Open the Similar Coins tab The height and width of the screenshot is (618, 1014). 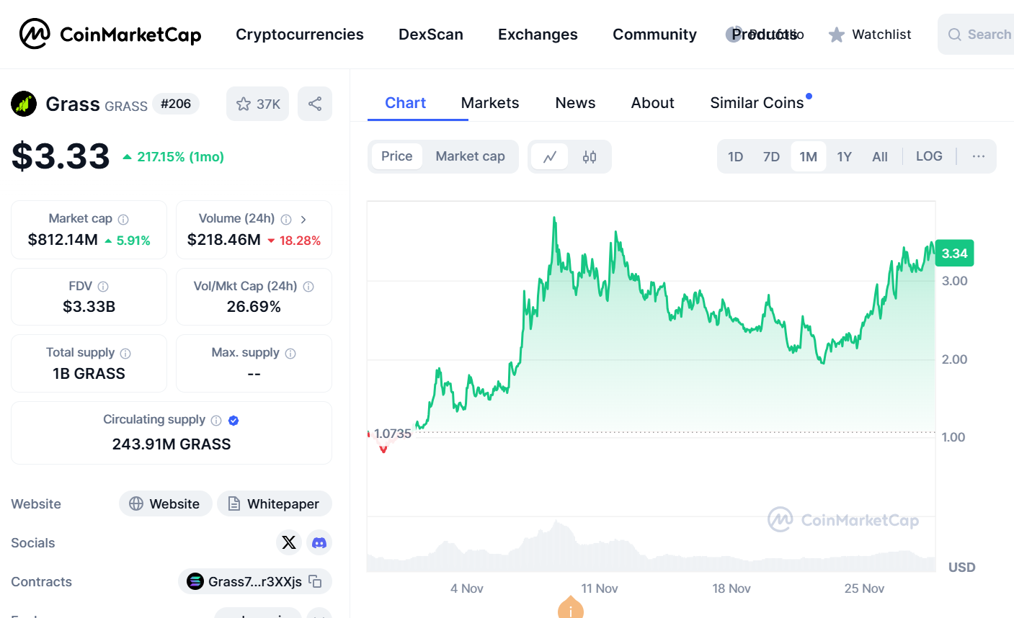click(757, 103)
